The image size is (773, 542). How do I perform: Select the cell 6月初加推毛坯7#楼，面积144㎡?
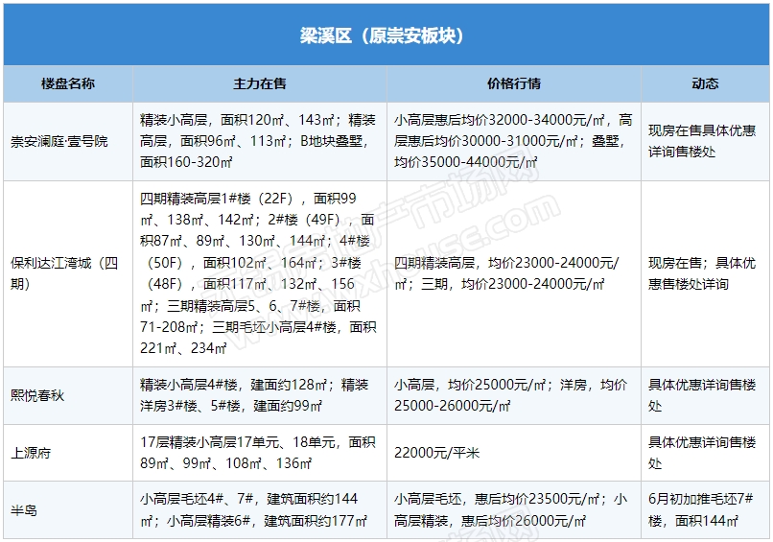click(x=705, y=510)
